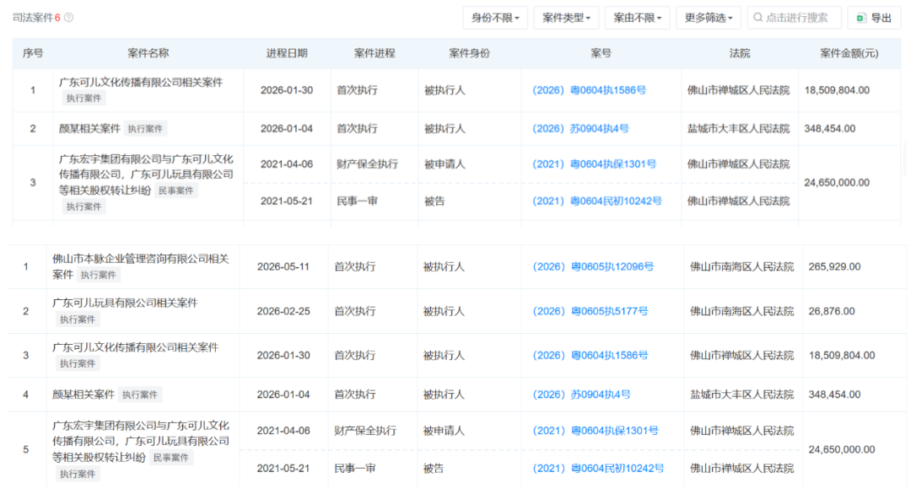This screenshot has width=911, height=494.
Task: Click the 司法案件 section title
Action: click(33, 18)
